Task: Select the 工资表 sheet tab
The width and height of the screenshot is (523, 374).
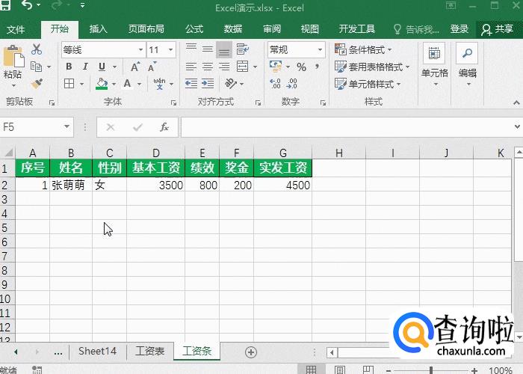Action: pos(149,351)
